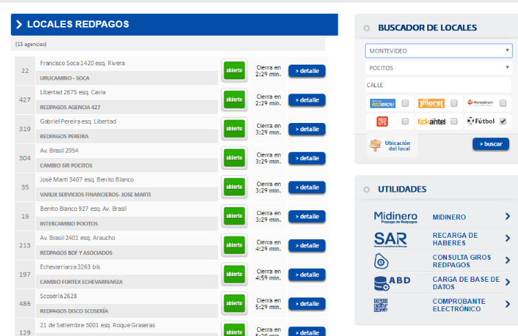Image resolution: width=518 pixels, height=336 pixels.
Task: Expand the Recarga de Haberes arrow
Action: pos(508,238)
